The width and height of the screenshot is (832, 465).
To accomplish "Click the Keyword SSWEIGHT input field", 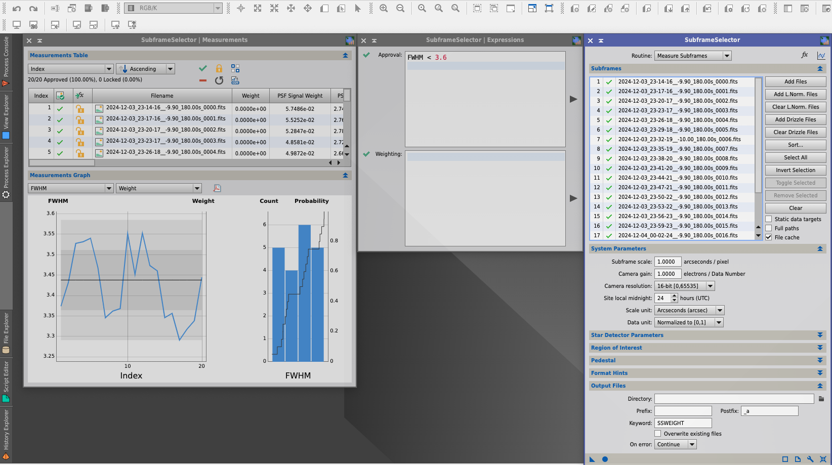I will click(683, 423).
